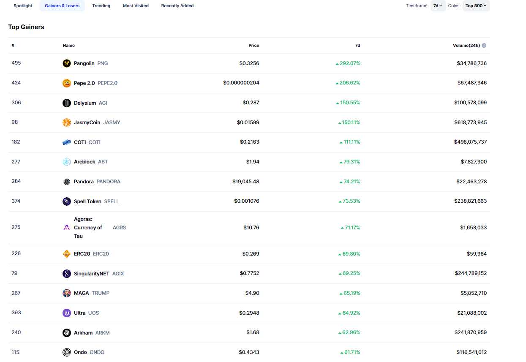Screen dimensions: 526x362
Task: Click the Pangolin coin logo icon
Action: 66,63
